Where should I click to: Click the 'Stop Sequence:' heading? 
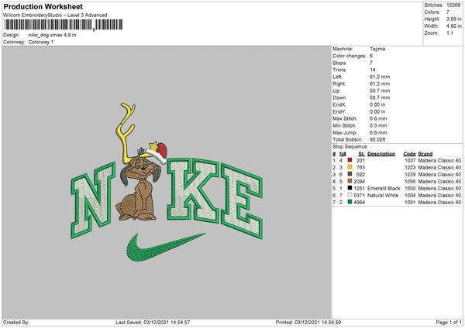(350, 147)
